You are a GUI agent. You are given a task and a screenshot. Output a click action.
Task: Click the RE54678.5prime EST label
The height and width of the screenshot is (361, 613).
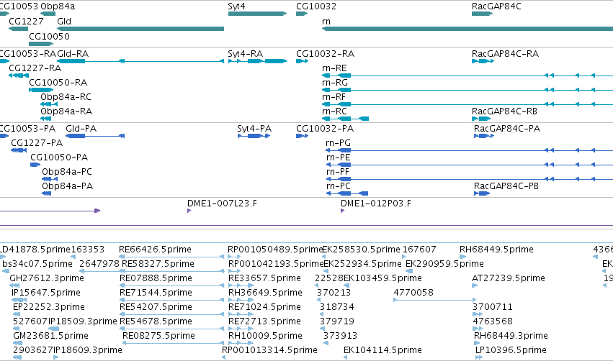point(156,321)
